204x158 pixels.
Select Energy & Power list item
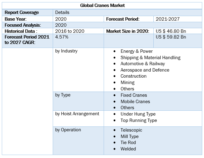(x=136, y=51)
